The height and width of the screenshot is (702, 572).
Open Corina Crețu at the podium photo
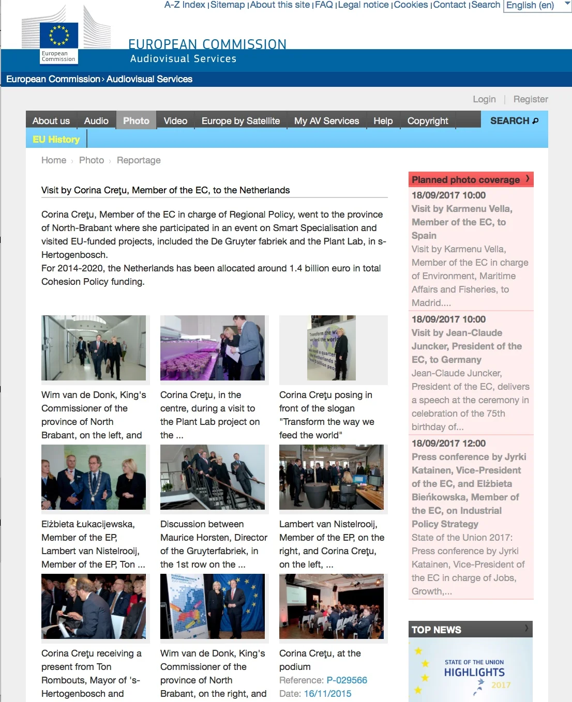tap(332, 606)
